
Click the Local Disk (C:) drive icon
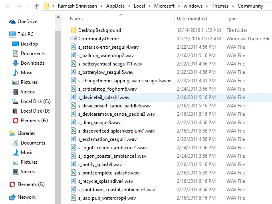[16, 101]
